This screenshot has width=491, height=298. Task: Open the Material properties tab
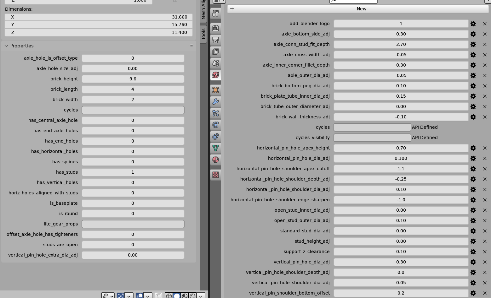click(x=215, y=160)
